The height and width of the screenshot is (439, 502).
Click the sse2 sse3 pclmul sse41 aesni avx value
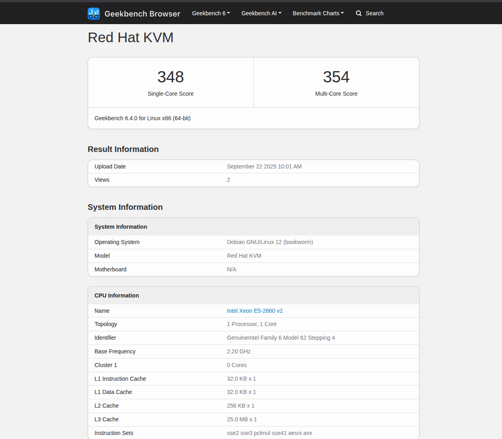[x=270, y=433]
